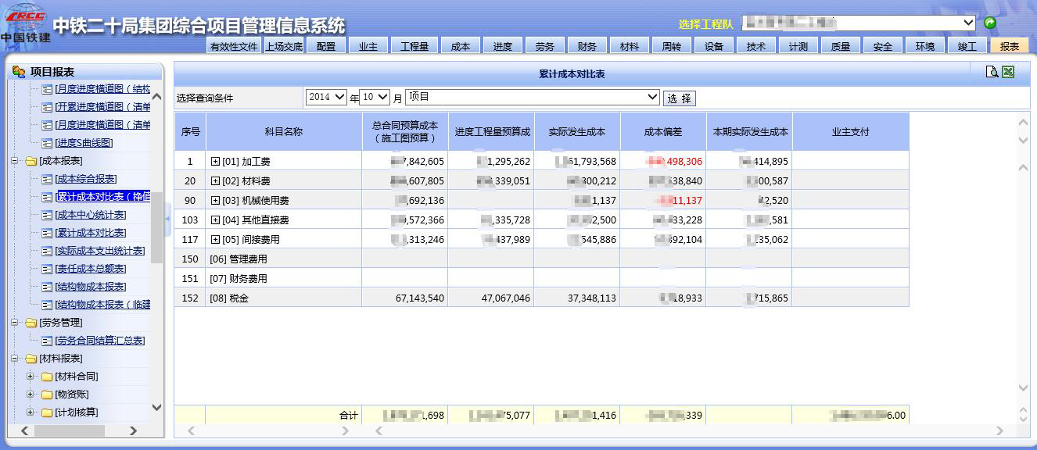This screenshot has height=450, width=1037.
Task: Click the CRCC 中国铁建 logo
Action: (26, 23)
